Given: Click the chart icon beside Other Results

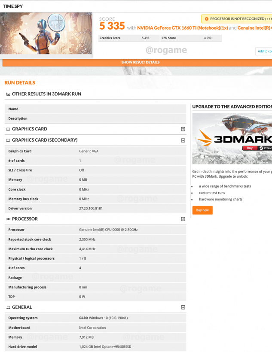Looking at the screenshot, I should (8, 94).
